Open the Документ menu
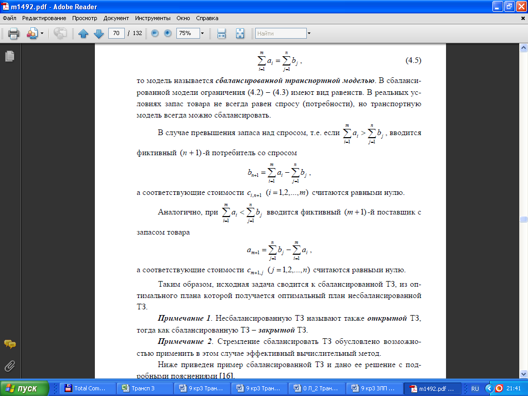This screenshot has height=396, width=528. [x=116, y=18]
